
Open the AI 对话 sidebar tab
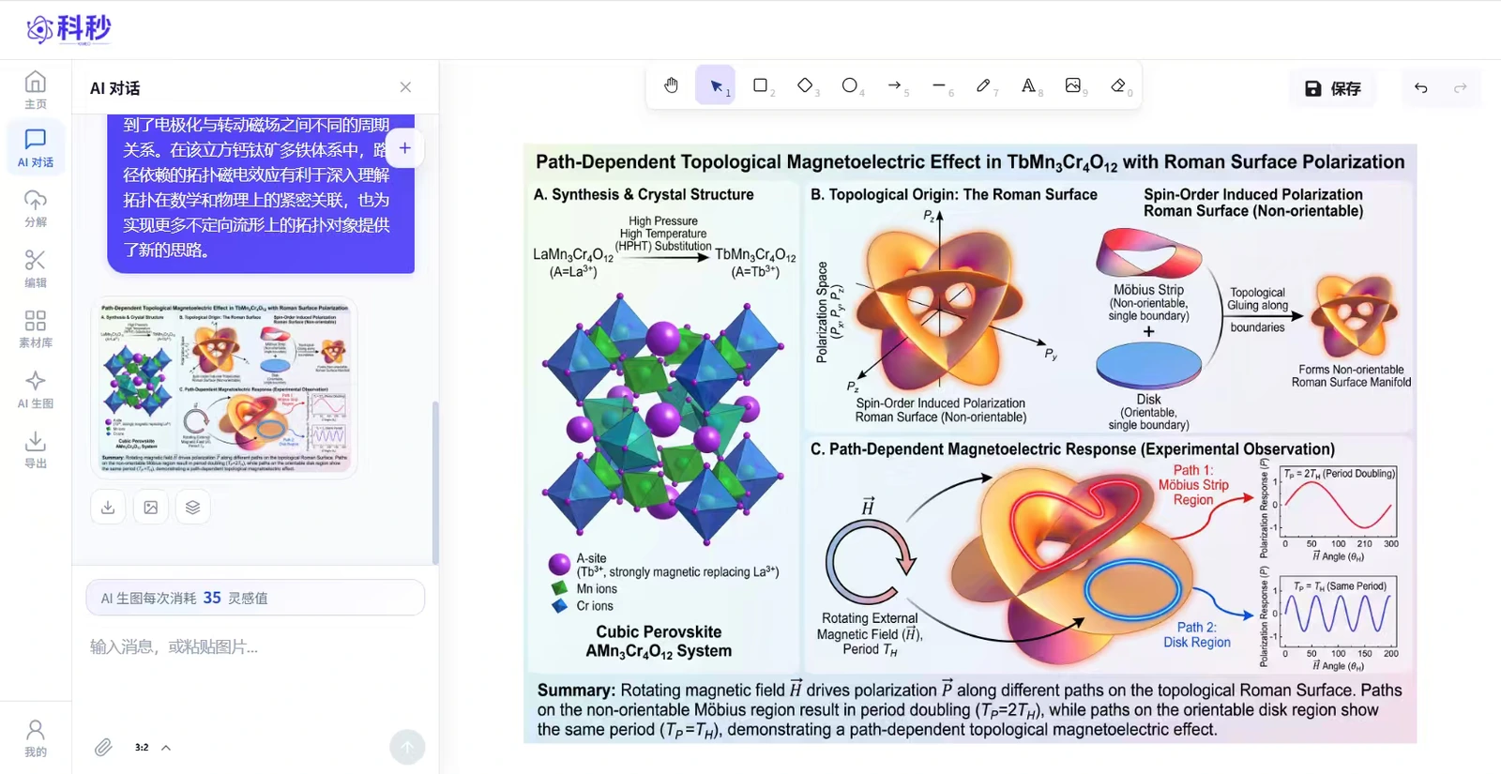coord(36,148)
